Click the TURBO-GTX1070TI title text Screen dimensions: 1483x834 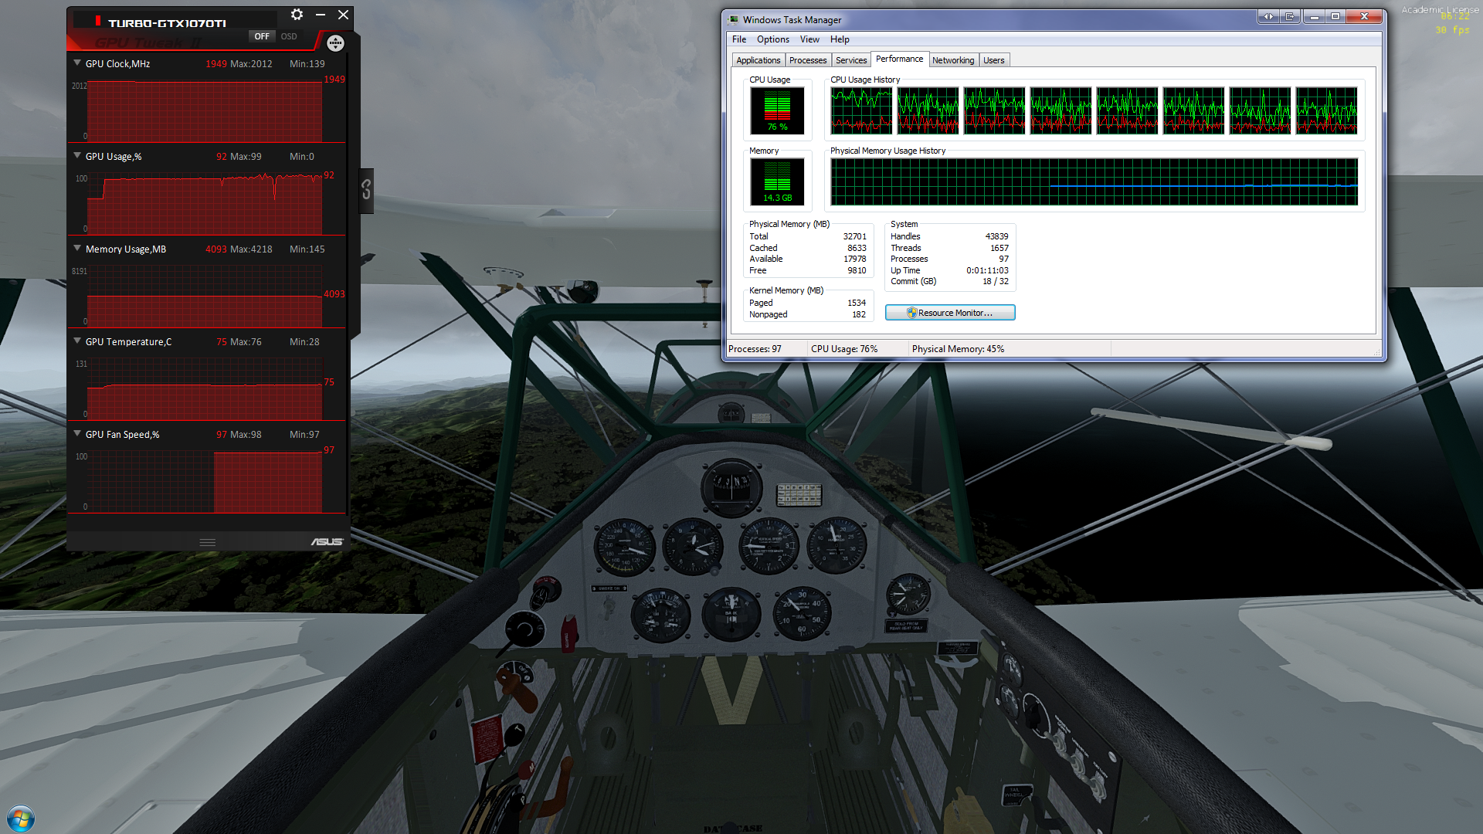pos(167,23)
